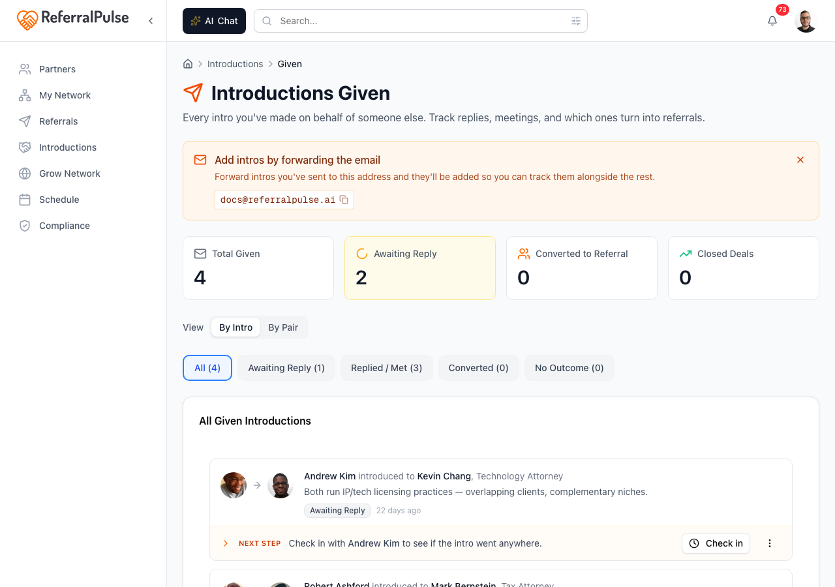Screen dimensions: 835x587
Task: Open the user profile avatar menu
Action: coord(806,21)
